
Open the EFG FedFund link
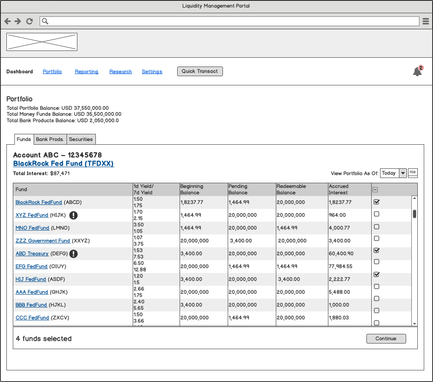pyautogui.click(x=32, y=266)
